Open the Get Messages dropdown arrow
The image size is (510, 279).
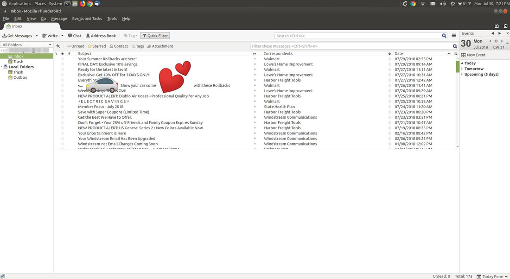[37, 36]
